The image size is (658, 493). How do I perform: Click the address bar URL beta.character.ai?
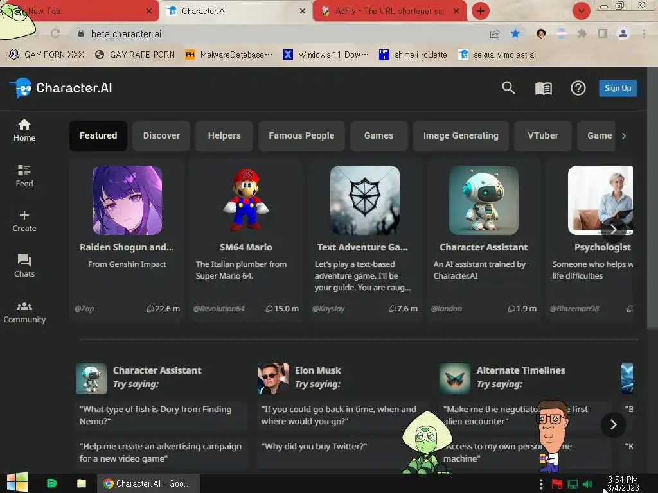(126, 33)
